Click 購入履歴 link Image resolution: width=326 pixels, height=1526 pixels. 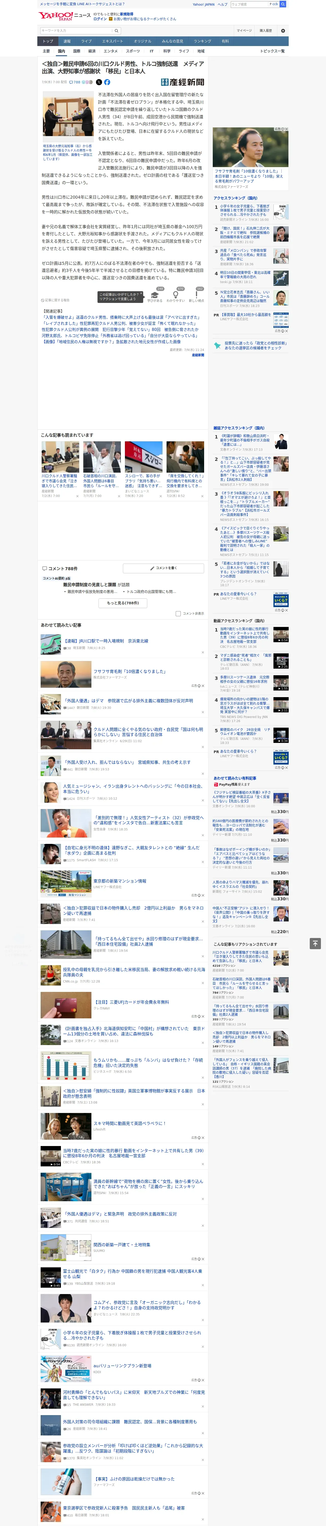(266, 31)
